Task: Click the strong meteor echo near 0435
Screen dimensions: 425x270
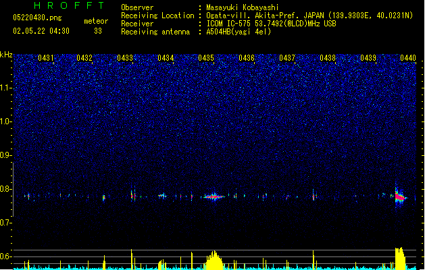Action: pos(214,196)
